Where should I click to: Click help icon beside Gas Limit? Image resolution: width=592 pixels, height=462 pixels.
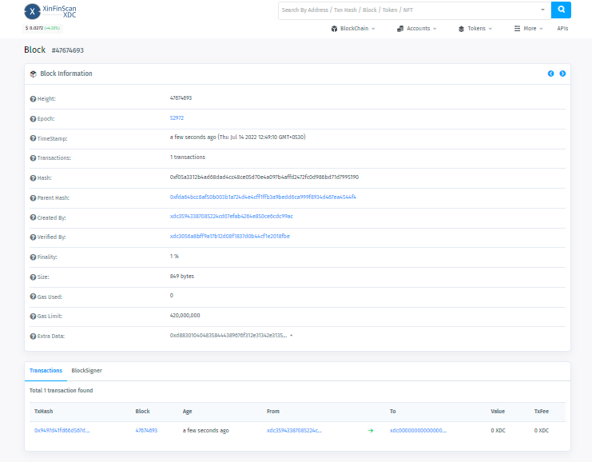[x=33, y=317]
